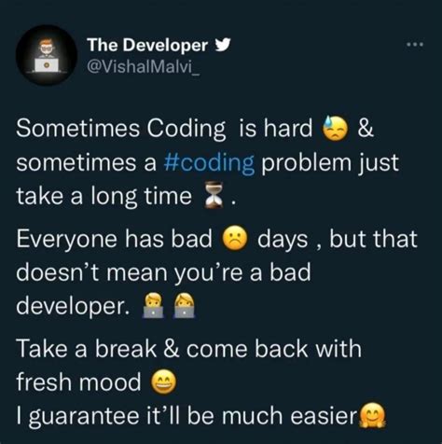
Task: Click The Developer profile avatar
Action: [47, 55]
